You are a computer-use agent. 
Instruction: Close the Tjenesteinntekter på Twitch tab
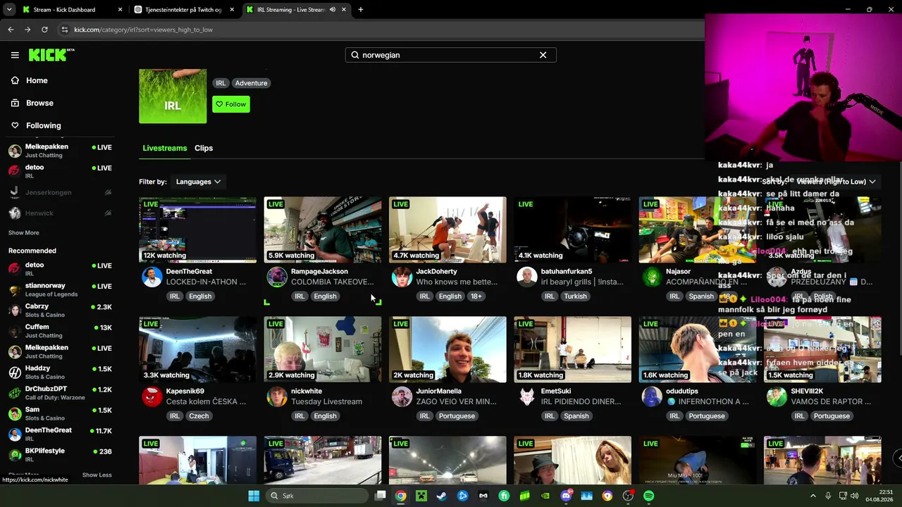coord(232,10)
